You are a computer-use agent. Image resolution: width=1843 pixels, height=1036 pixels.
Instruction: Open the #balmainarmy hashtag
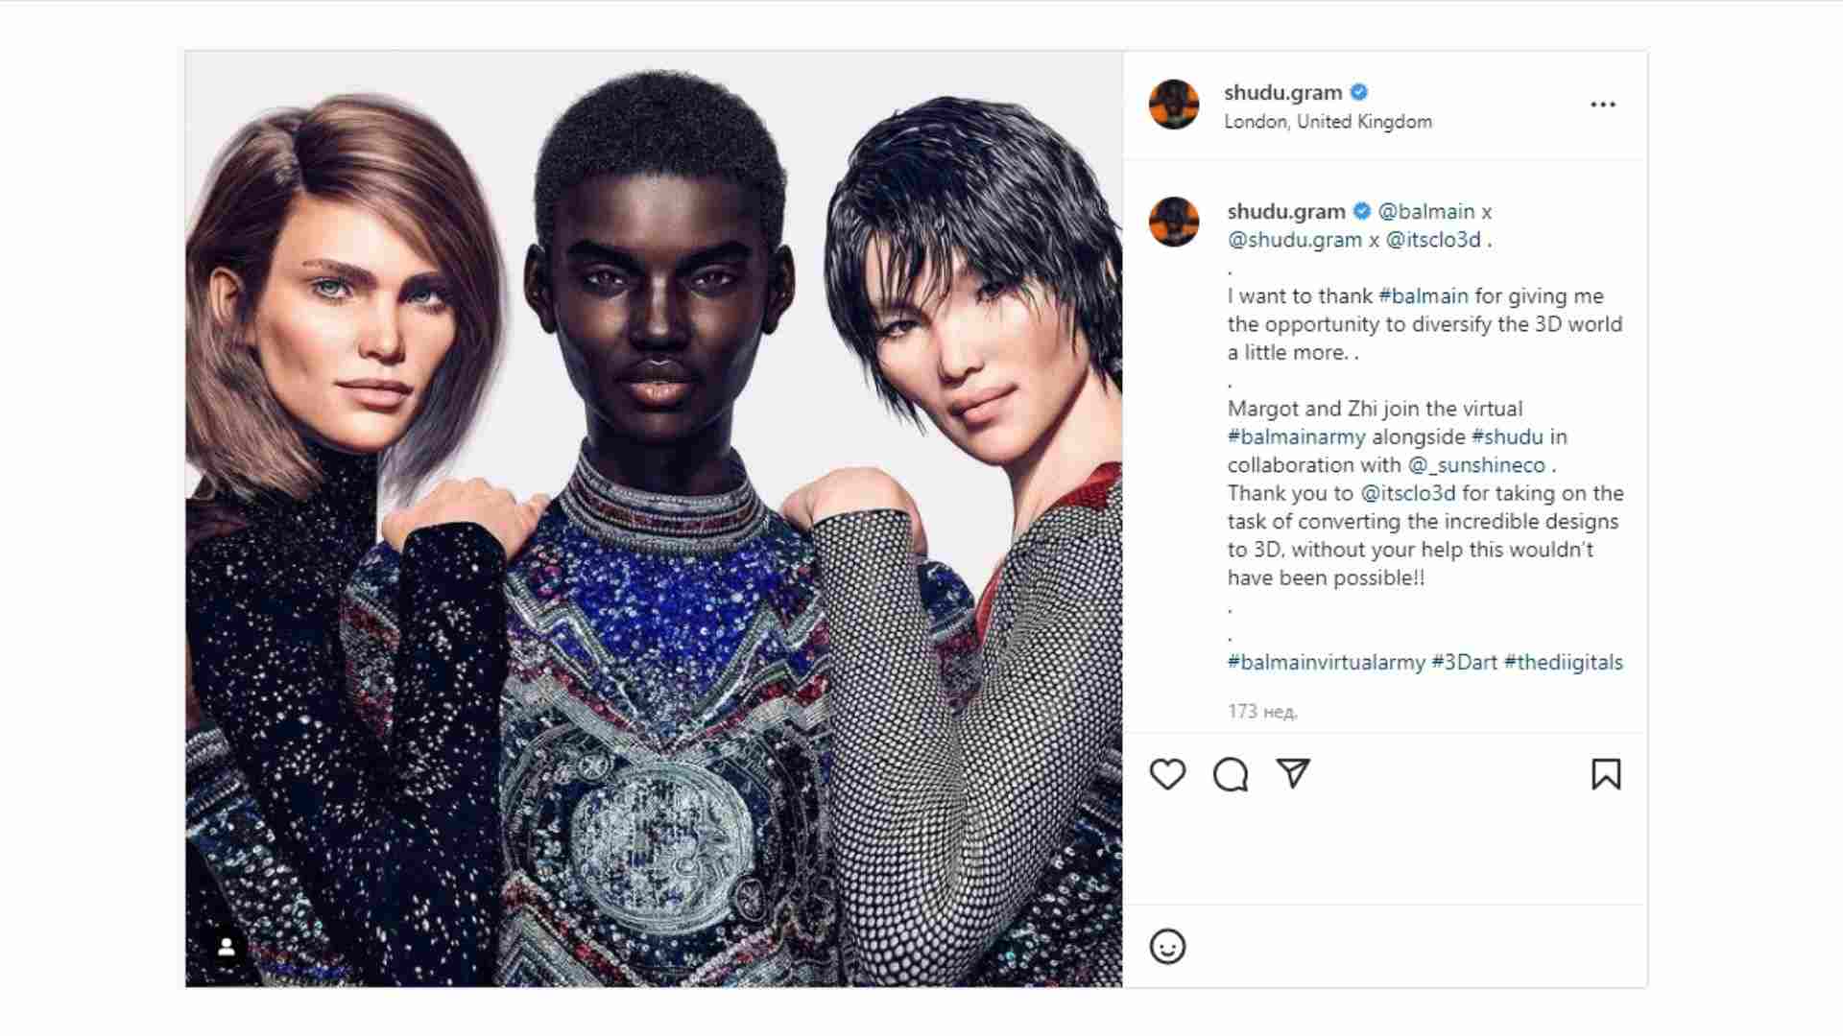(x=1296, y=437)
